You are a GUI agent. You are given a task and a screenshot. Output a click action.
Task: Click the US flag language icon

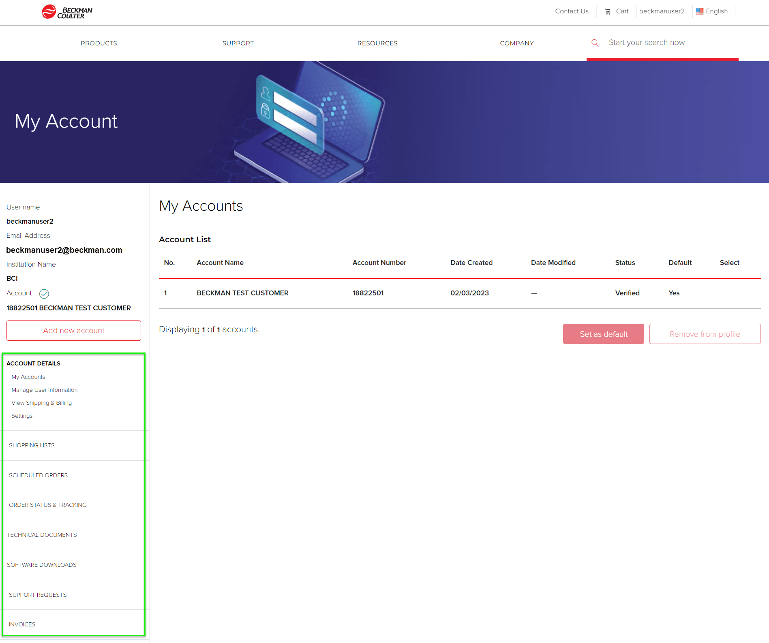click(x=700, y=11)
